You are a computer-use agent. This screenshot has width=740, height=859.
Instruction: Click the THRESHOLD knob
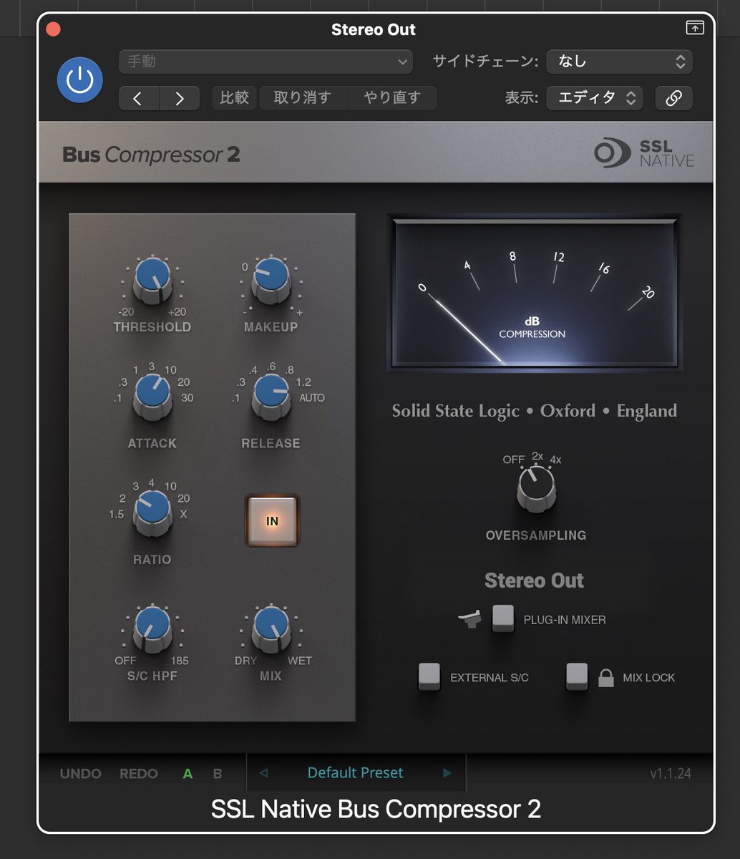coord(152,280)
